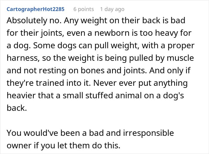Click the phrase 'Some dogs can pull weight'
209x154 pixels.
tap(85, 46)
